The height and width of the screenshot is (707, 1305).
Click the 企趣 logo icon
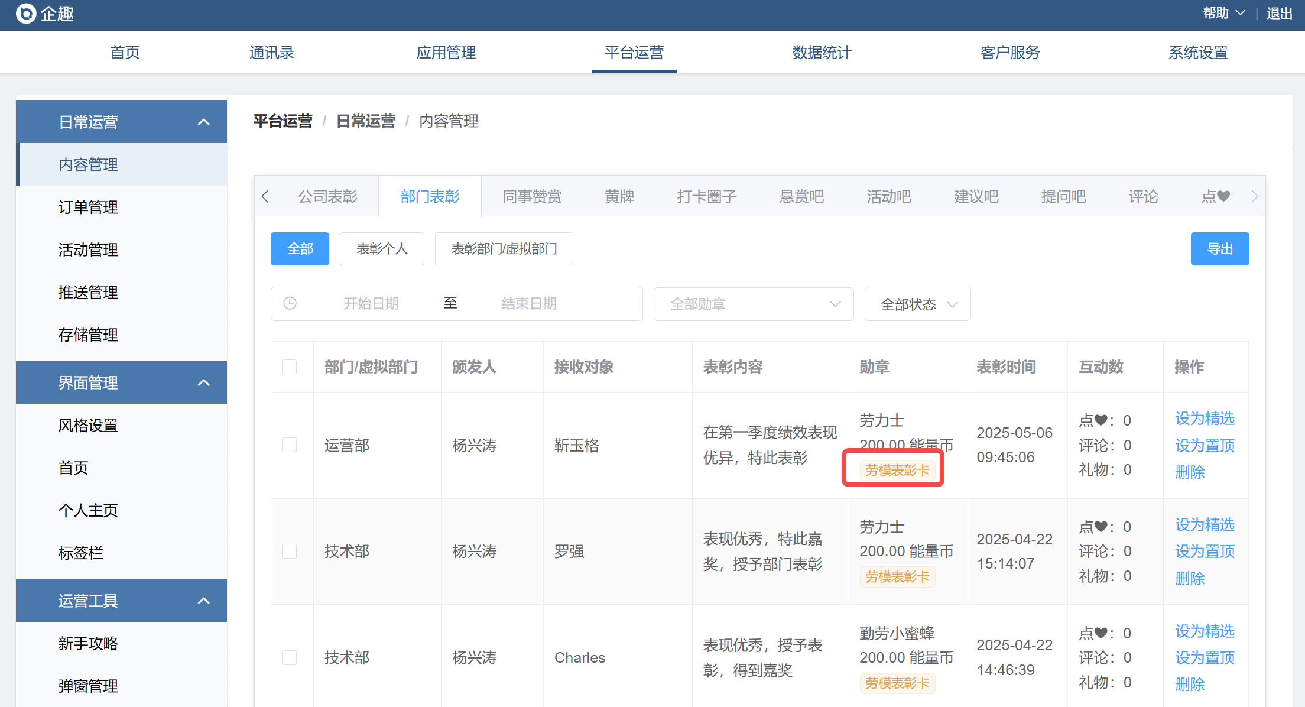pos(26,13)
